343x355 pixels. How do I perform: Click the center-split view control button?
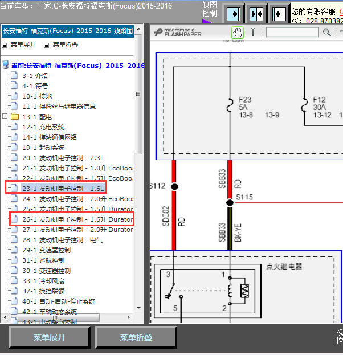256,14
